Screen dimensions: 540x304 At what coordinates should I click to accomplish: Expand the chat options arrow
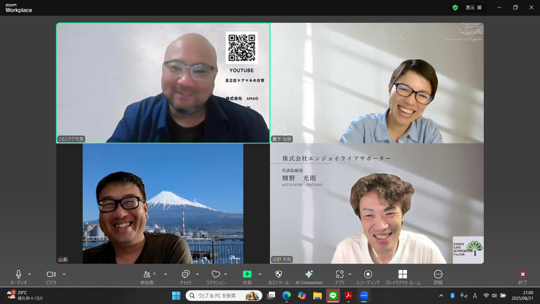pyautogui.click(x=197, y=274)
